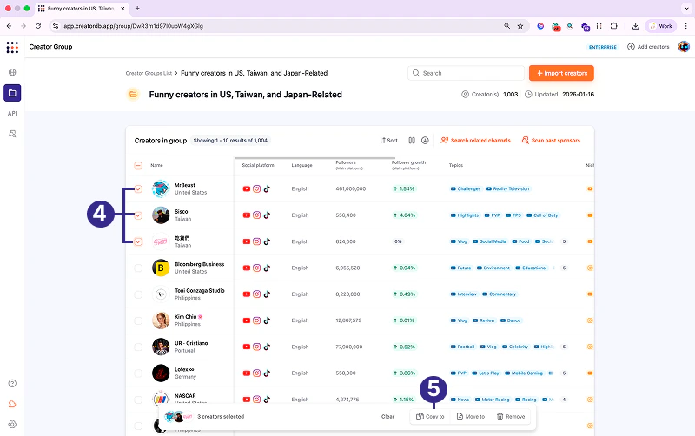This screenshot has height=436, width=695.
Task: Click UR · Cristiano's Instagram icon
Action: 256,347
